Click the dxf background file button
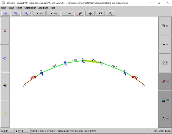This screenshot has width=172, height=134. [165, 26]
